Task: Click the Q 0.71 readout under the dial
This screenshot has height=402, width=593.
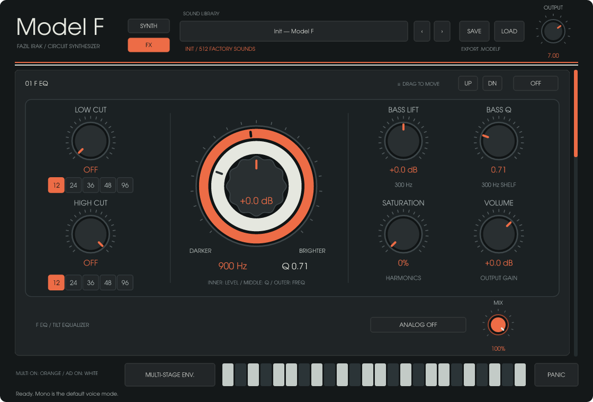Action: [x=295, y=266]
